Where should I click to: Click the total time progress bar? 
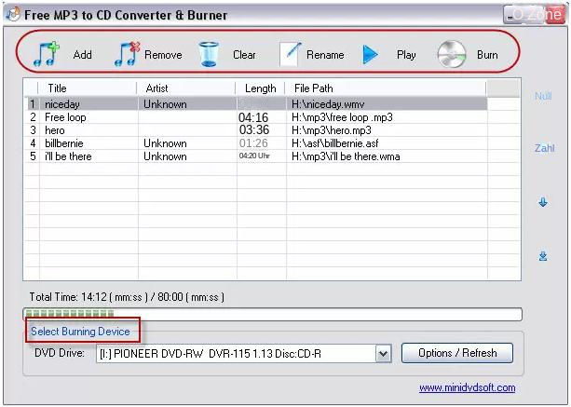click(272, 314)
